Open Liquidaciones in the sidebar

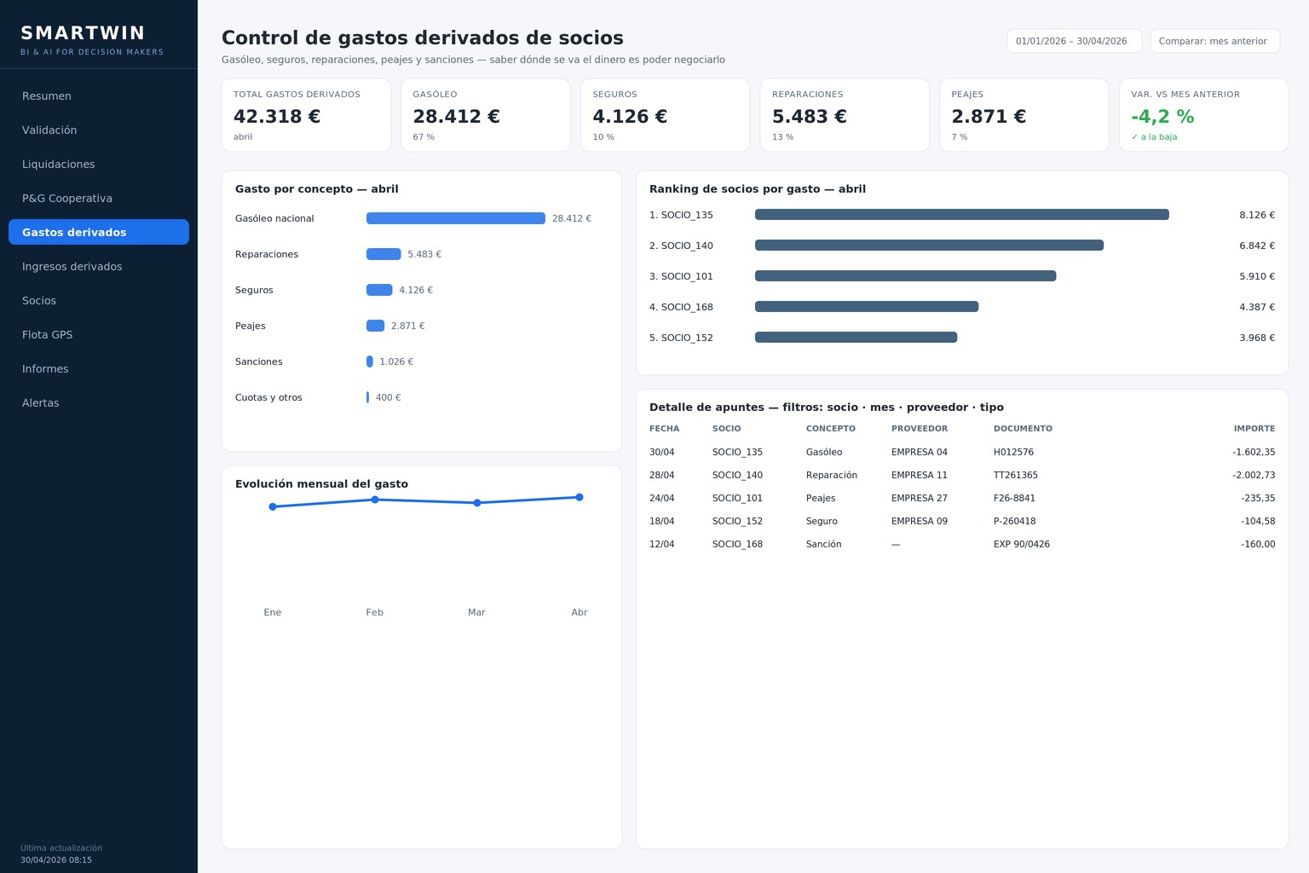tap(99, 164)
